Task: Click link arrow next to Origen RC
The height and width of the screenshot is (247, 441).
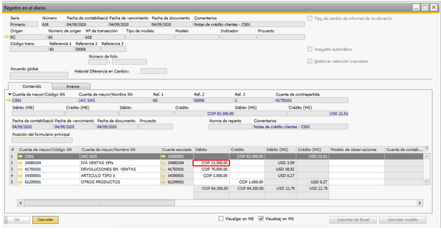Action: (7, 37)
